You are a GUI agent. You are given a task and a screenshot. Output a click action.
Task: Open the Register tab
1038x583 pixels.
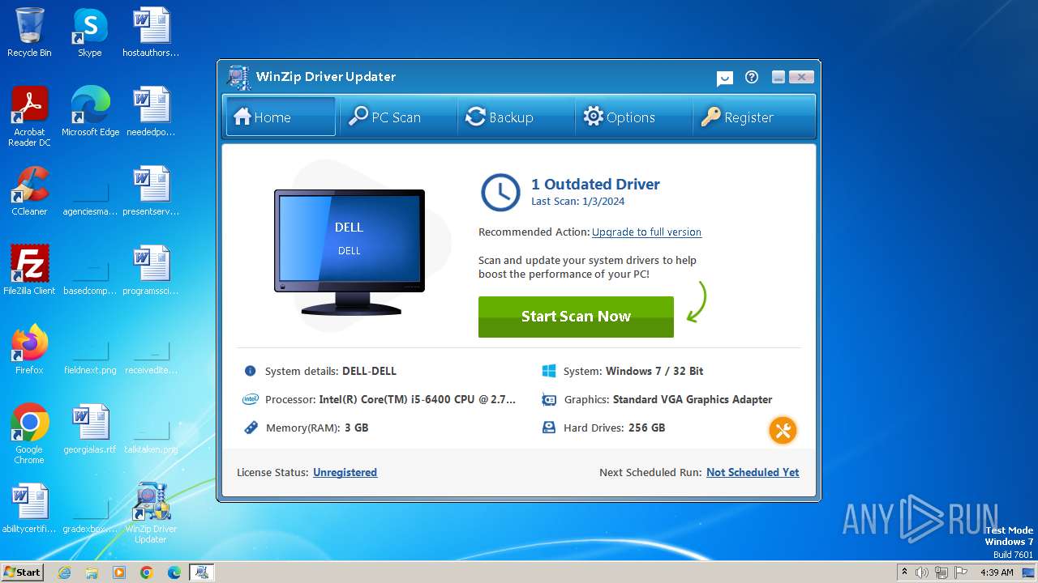click(748, 117)
